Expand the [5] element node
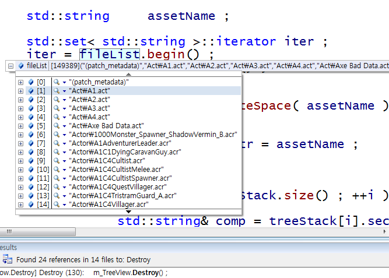Image resolution: width=389 pixels, height=278 pixels. (x=20, y=126)
